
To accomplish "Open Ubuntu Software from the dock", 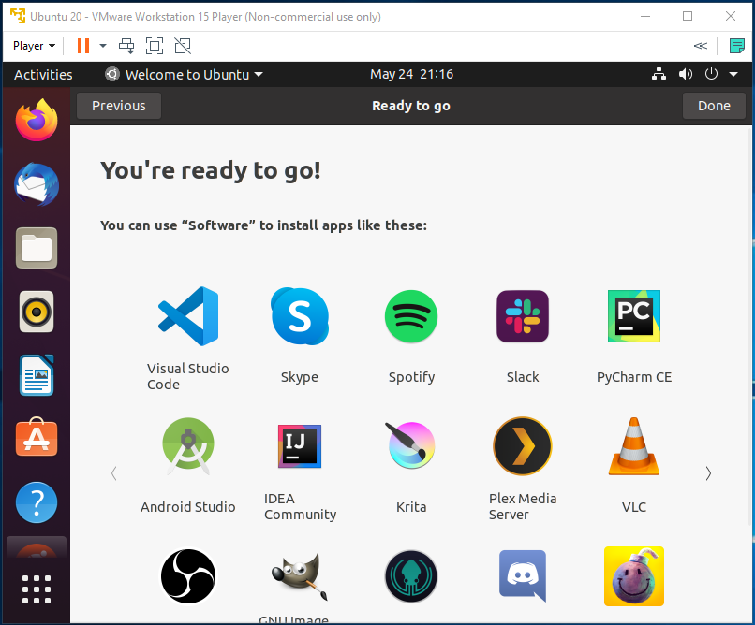I will (37, 437).
